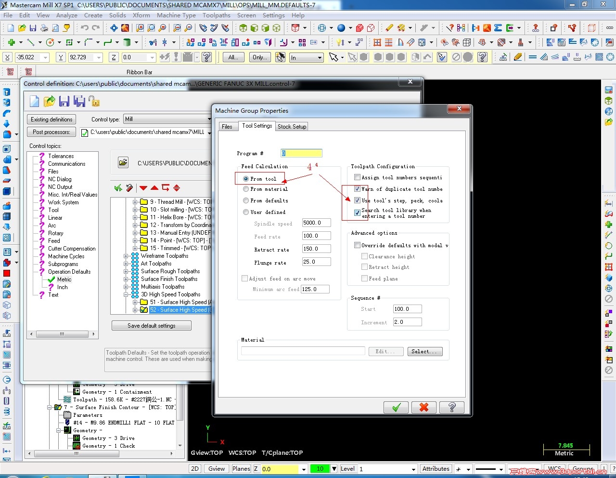The image size is (616, 478).
Task: Click the arrow cursor selection icon
Action: pos(334,57)
